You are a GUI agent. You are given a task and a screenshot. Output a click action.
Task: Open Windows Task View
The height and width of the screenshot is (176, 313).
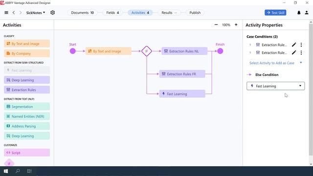point(29,171)
